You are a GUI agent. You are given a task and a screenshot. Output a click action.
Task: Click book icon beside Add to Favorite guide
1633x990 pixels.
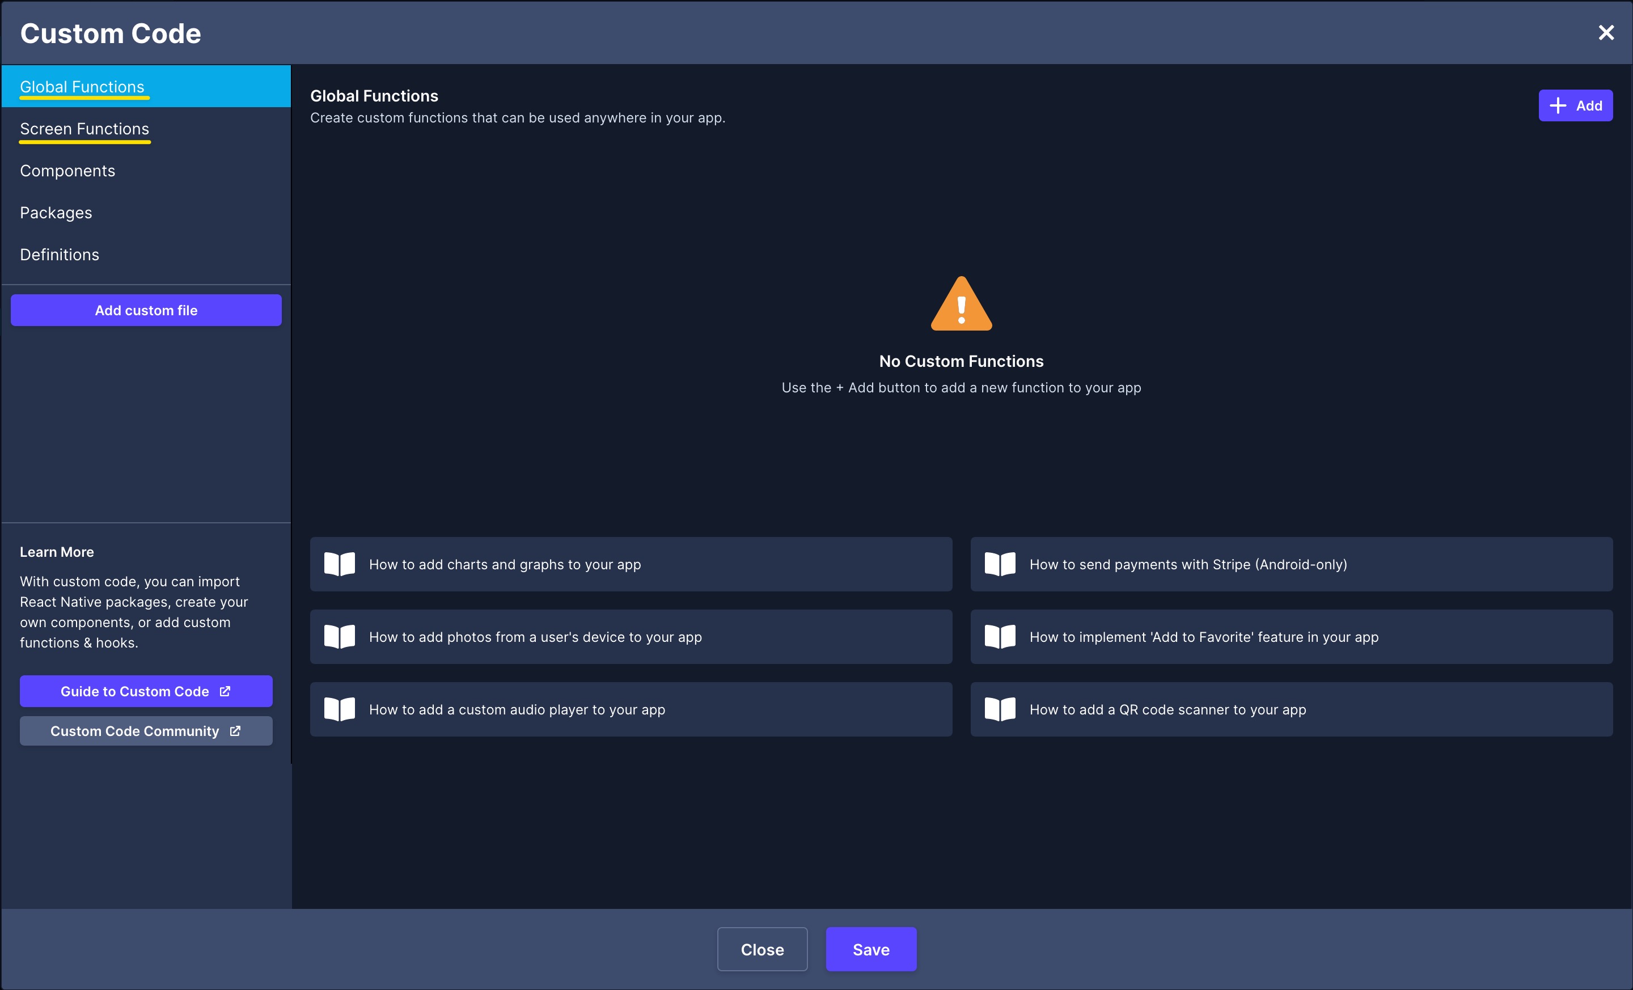[x=1000, y=637]
